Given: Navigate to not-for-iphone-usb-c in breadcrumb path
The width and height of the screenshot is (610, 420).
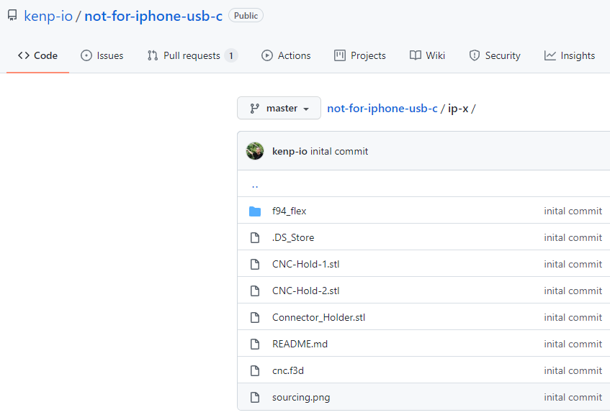Looking at the screenshot, I should pos(382,109).
